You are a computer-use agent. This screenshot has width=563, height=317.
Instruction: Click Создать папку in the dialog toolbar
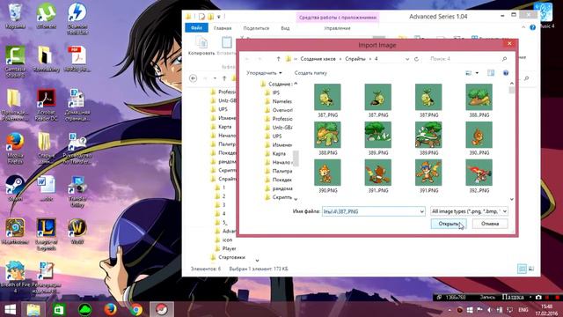[x=311, y=73]
